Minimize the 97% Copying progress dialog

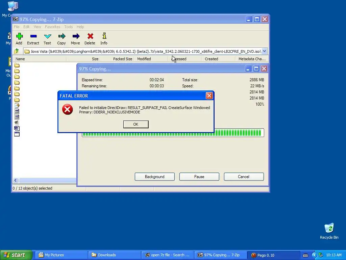[x=248, y=69]
